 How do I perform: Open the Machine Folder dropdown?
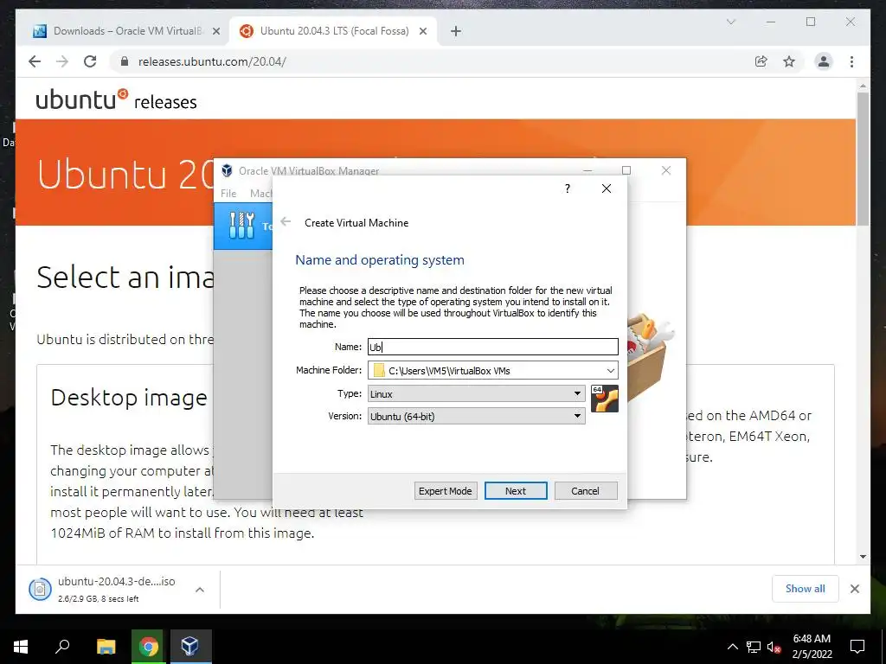tap(610, 370)
